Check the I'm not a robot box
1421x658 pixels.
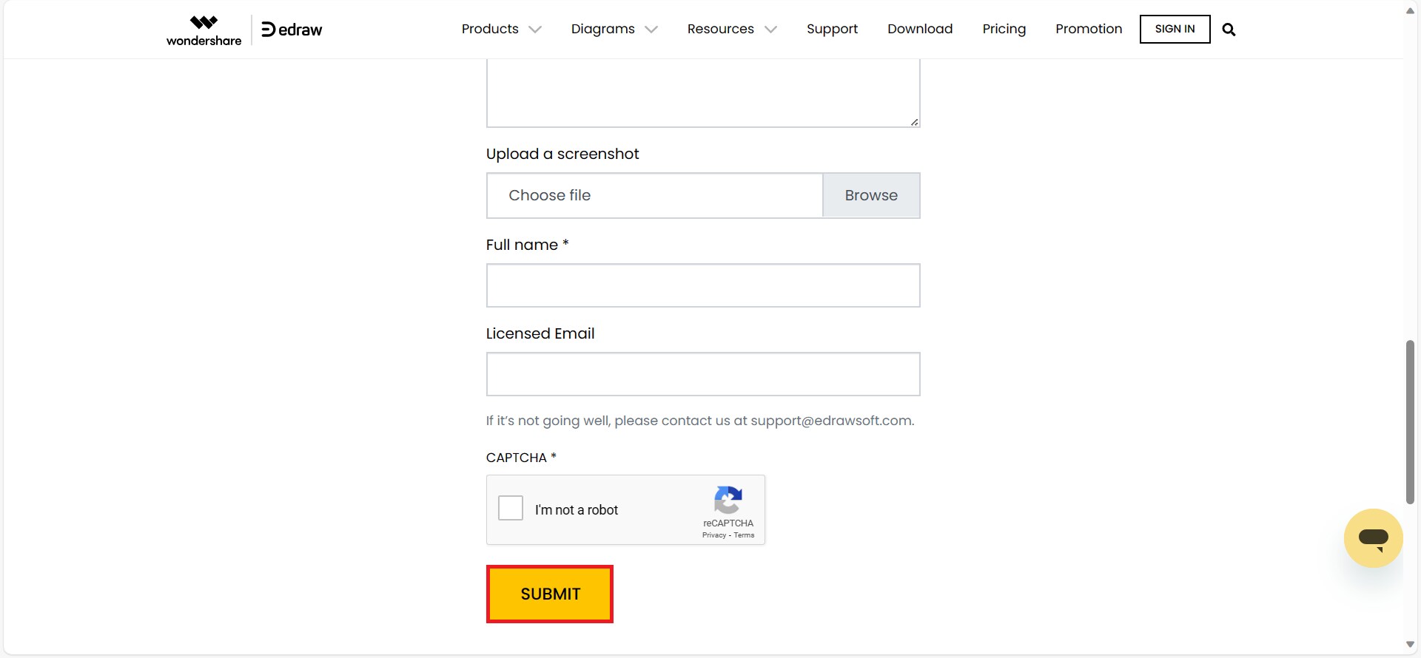pyautogui.click(x=511, y=509)
